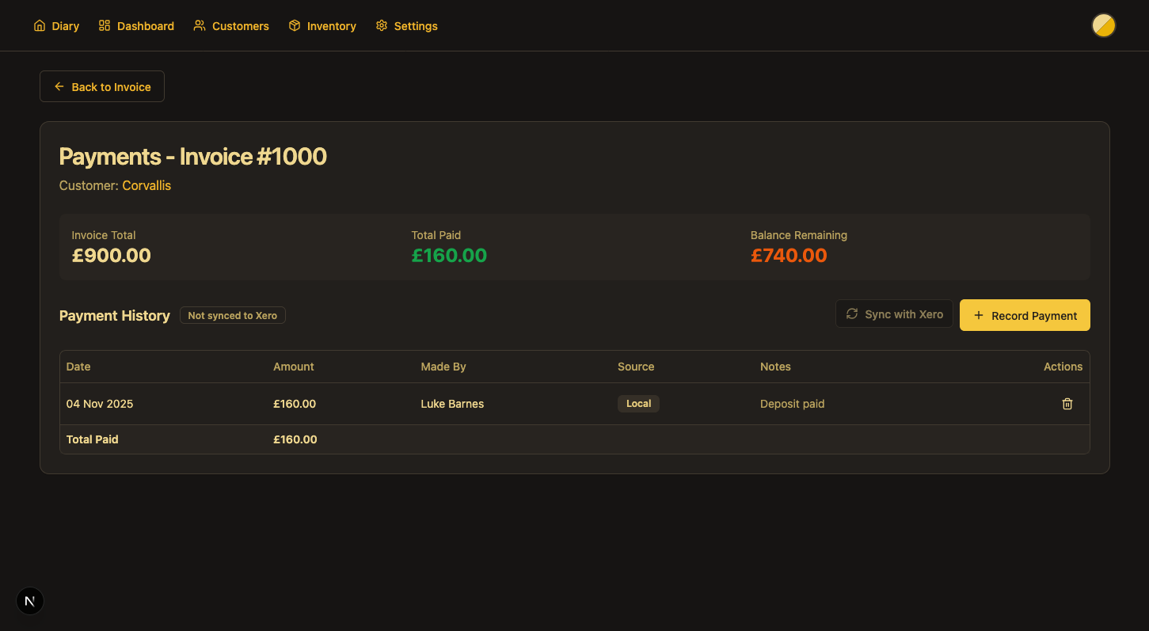
Task: Switch to the Customers section
Action: [239, 25]
